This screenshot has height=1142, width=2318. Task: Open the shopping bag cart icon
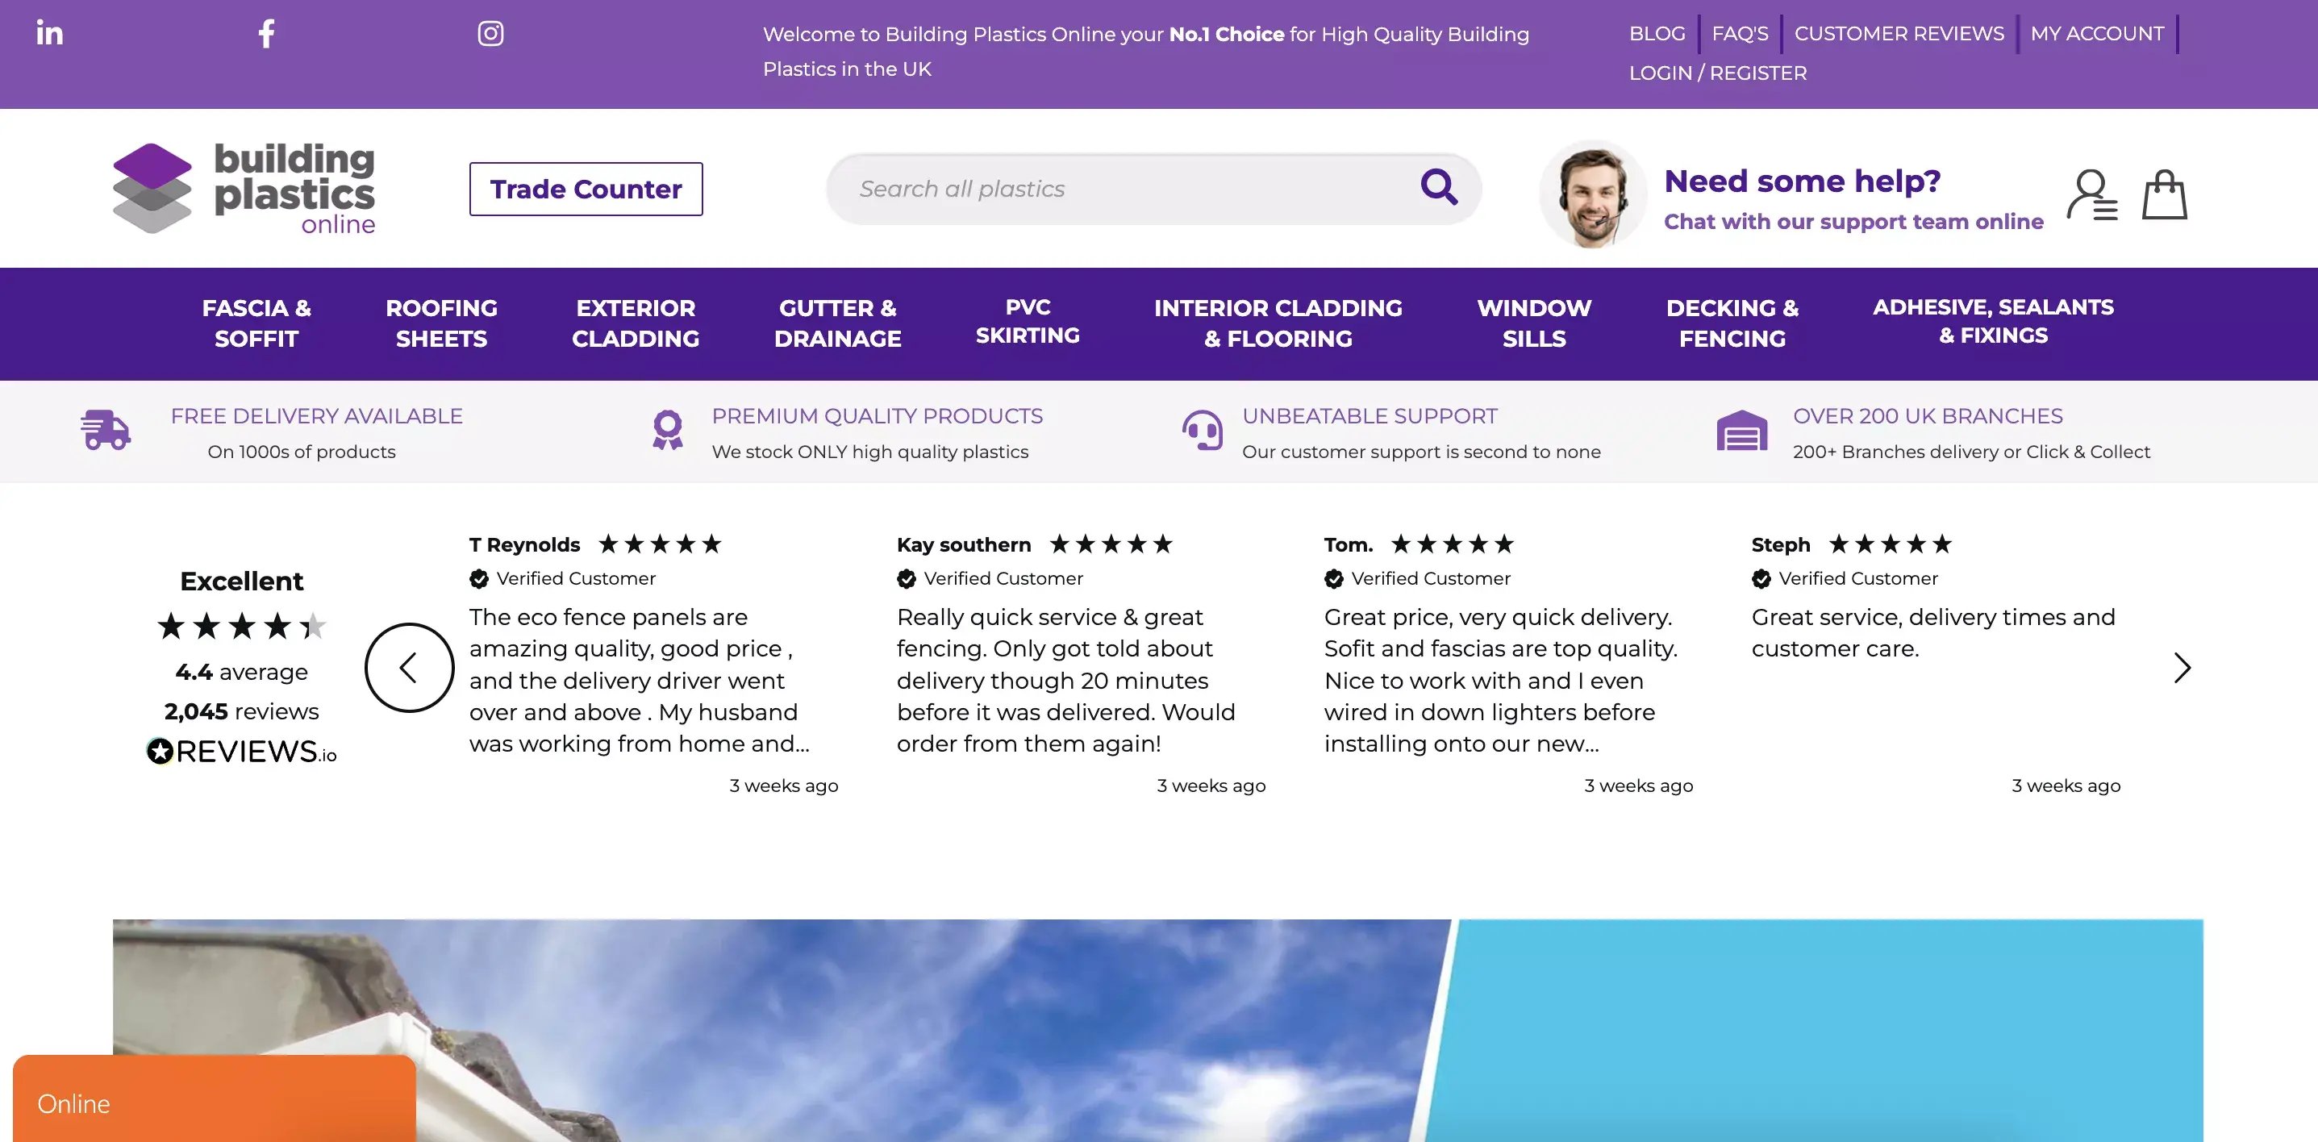(x=2163, y=194)
